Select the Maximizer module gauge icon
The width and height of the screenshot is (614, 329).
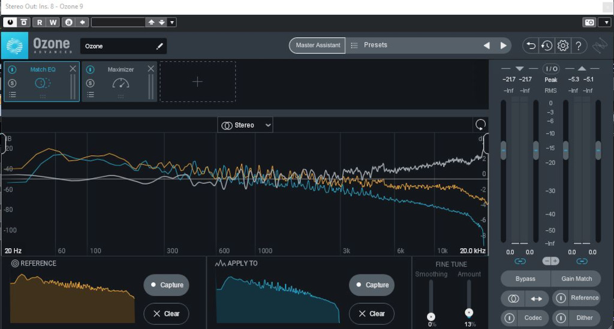(x=121, y=83)
